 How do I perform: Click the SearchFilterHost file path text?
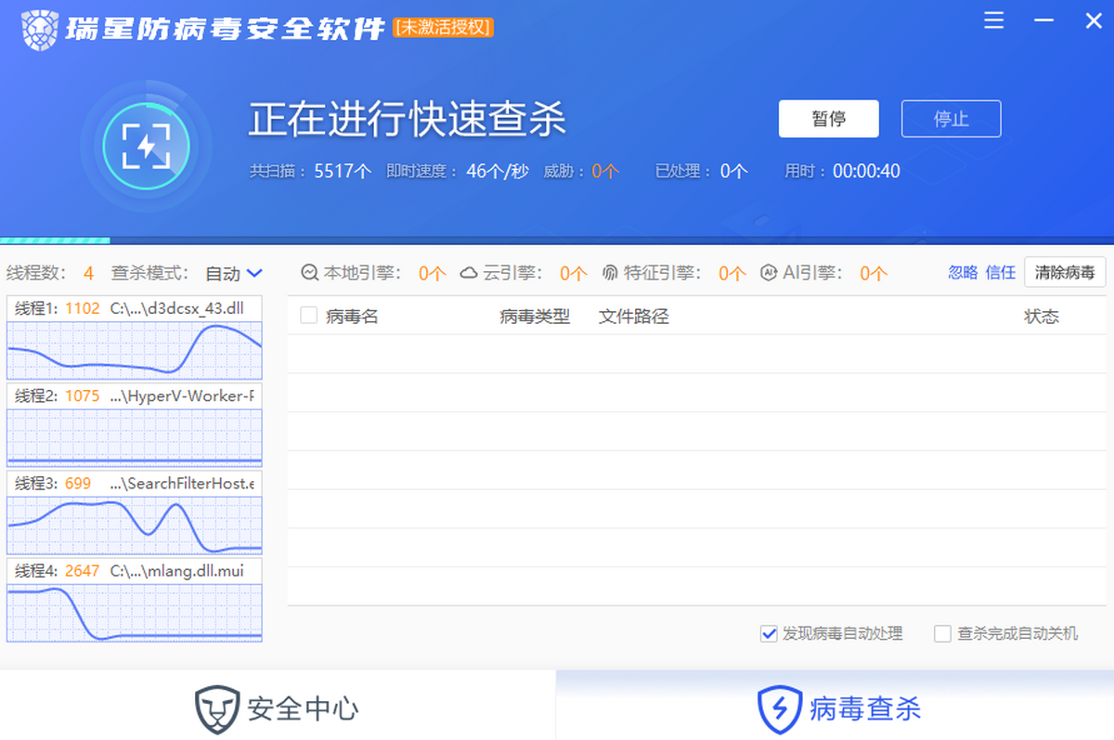tap(182, 483)
